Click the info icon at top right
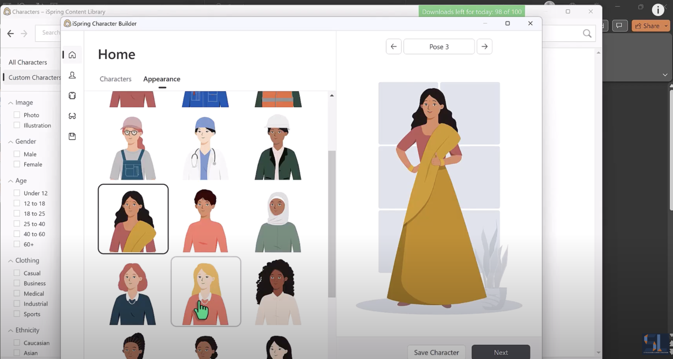The height and width of the screenshot is (359, 673). (658, 10)
